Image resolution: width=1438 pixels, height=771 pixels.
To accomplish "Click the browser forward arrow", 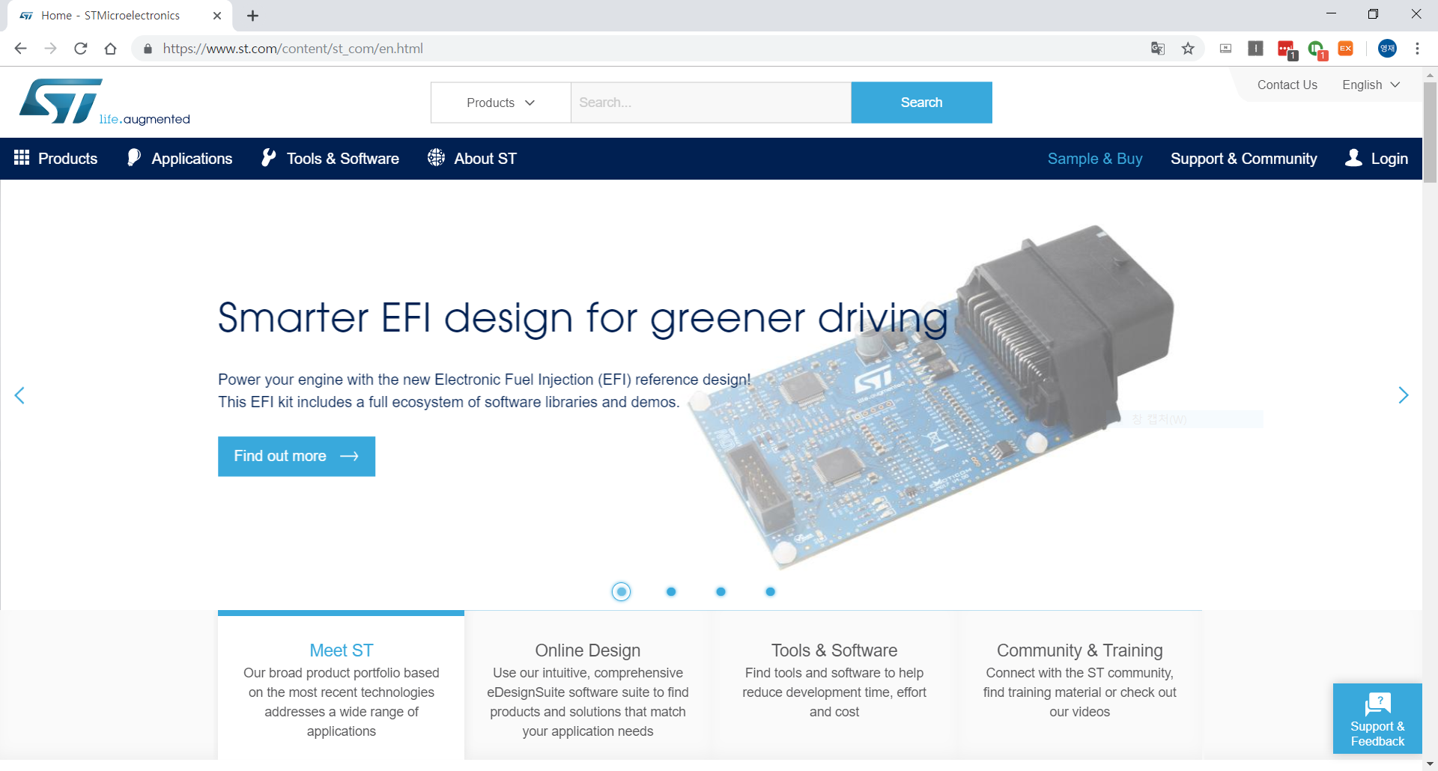I will point(50,49).
